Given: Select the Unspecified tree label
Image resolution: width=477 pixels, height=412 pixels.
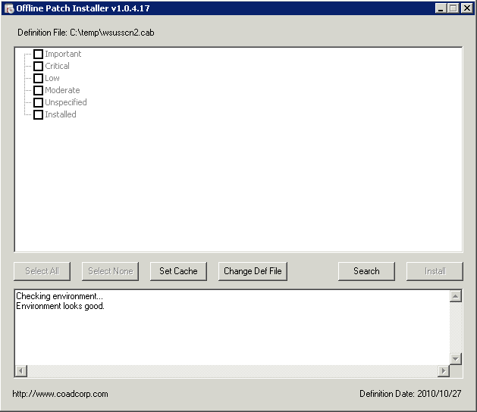Looking at the screenshot, I should coord(66,103).
